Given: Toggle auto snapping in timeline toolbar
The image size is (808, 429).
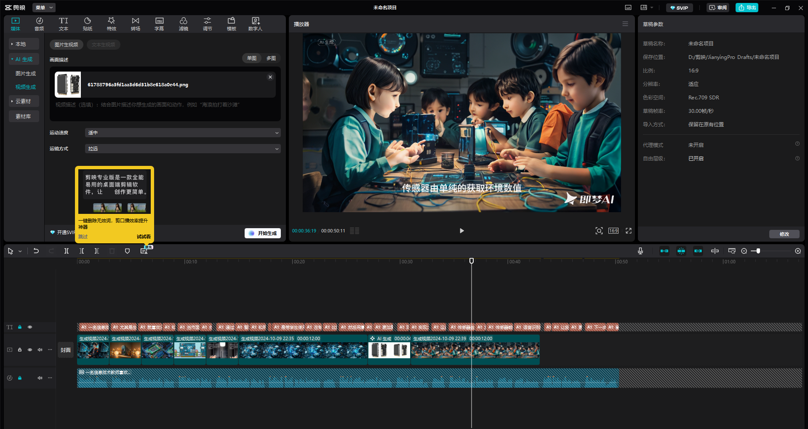Looking at the screenshot, I should 681,251.
